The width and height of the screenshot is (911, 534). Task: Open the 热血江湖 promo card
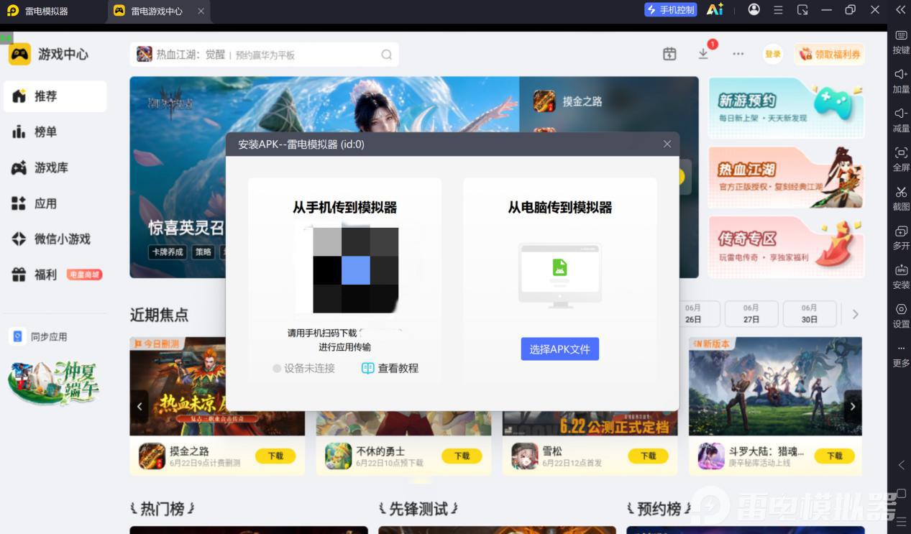(786, 178)
